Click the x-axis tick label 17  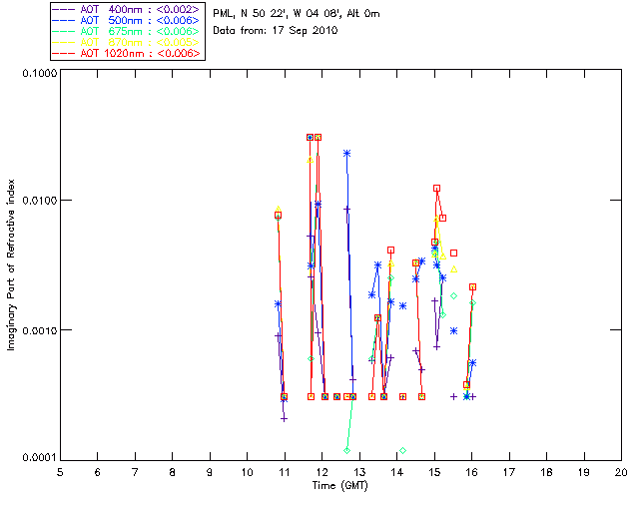(509, 472)
